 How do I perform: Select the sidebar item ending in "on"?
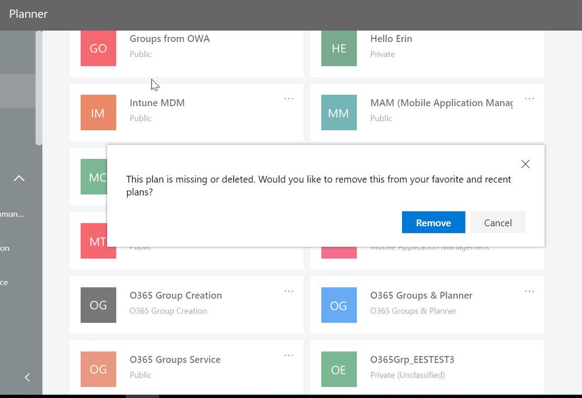tap(5, 248)
